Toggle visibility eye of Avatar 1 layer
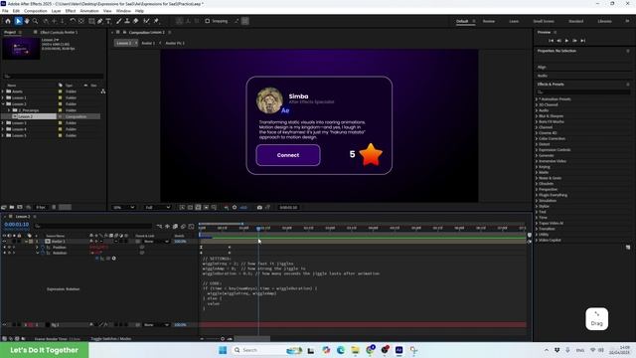 point(4,241)
